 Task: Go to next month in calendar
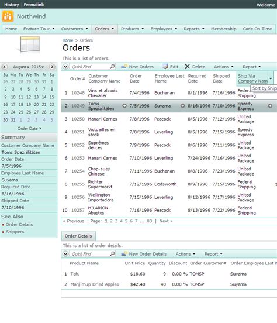click(52, 67)
